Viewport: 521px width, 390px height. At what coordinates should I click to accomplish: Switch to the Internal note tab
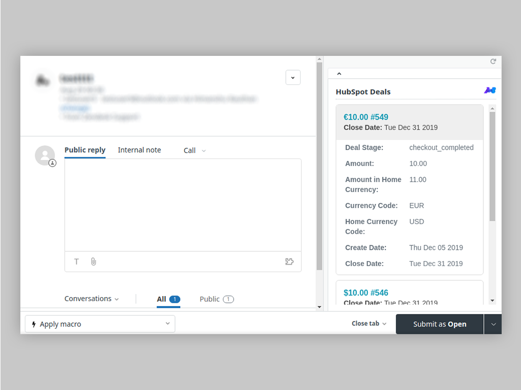pyautogui.click(x=139, y=150)
